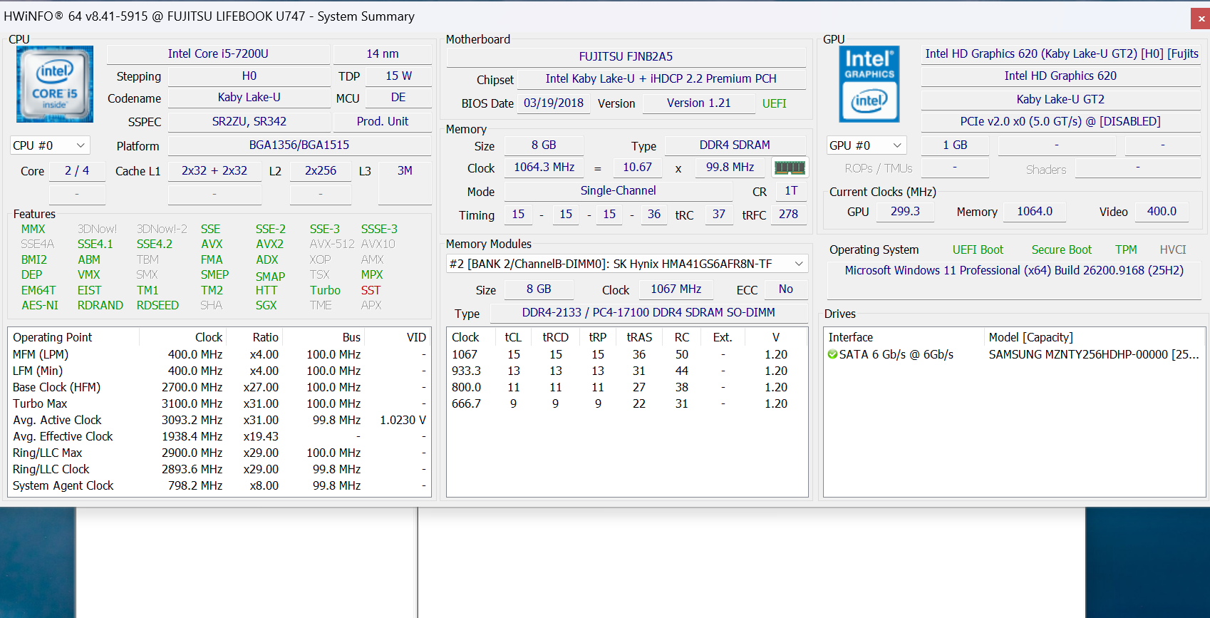
Task: Click the Secure Boot indicator
Action: 1062,249
